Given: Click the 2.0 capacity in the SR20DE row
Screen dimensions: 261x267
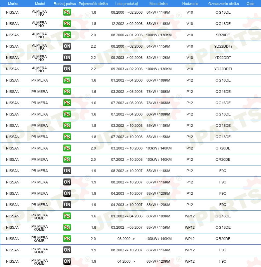Looking at the screenshot, I should [x=93, y=35].
